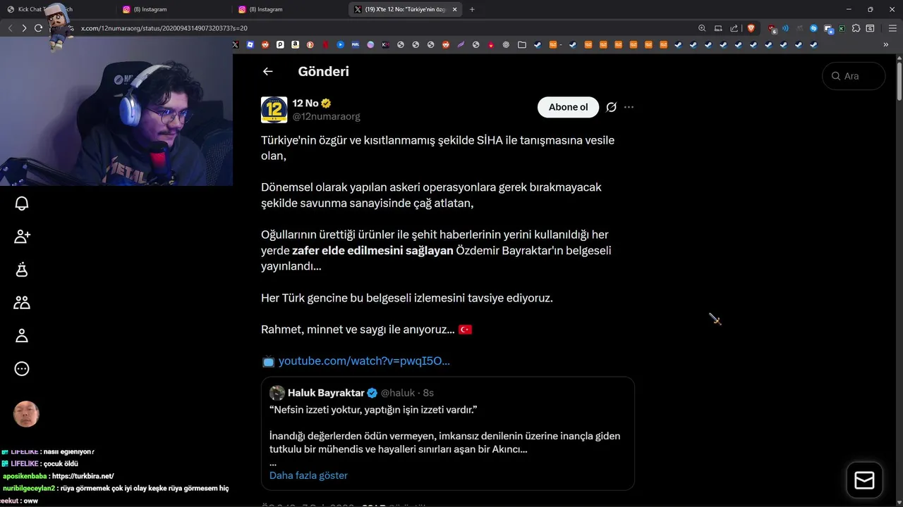Image resolution: width=903 pixels, height=507 pixels.
Task: Open the youtube.com/watch link in post
Action: pyautogui.click(x=364, y=361)
